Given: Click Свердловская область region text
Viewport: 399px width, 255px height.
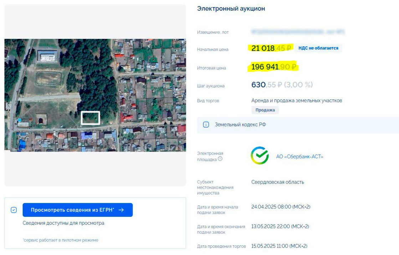Looking at the screenshot, I should tap(277, 182).
